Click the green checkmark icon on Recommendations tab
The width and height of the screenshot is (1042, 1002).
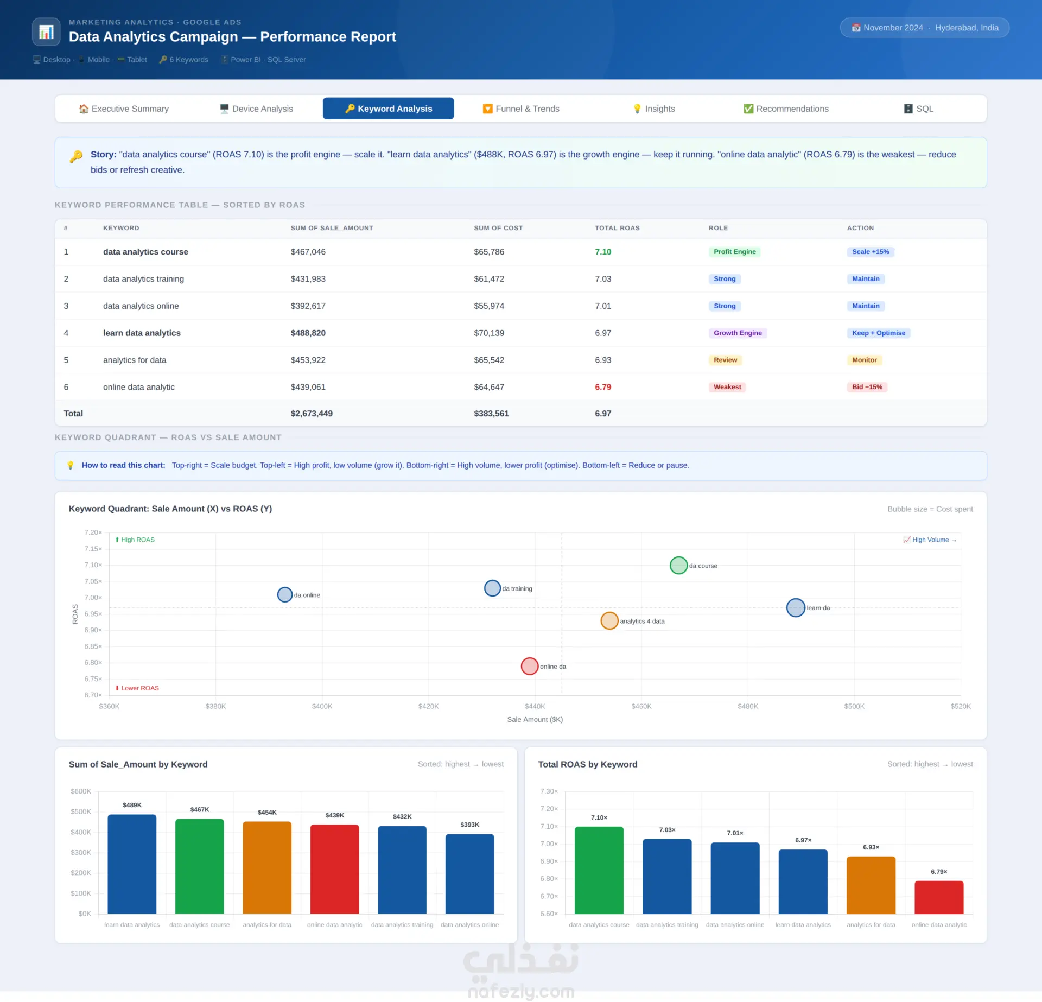point(748,109)
